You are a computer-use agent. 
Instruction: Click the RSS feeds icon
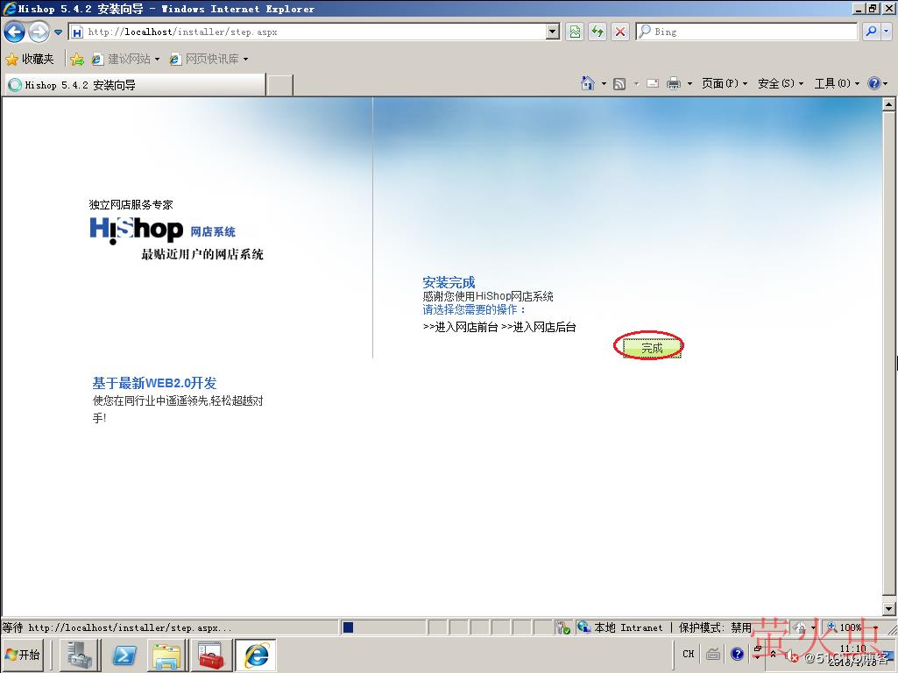pyautogui.click(x=619, y=83)
